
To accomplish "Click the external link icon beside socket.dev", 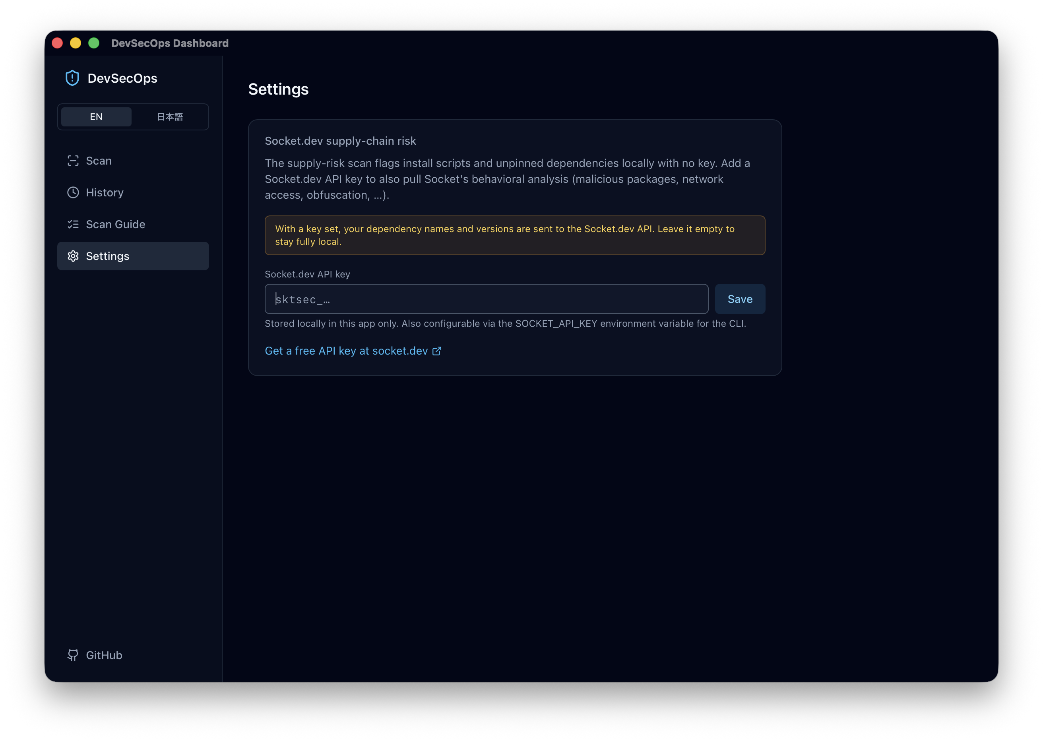I will point(436,351).
